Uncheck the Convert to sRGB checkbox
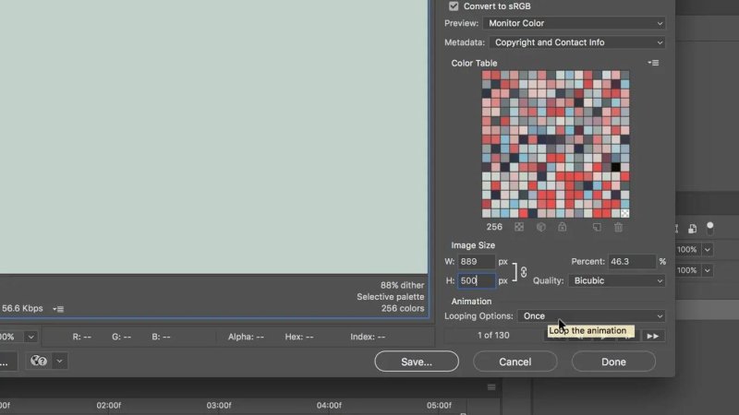Screen dimensions: 739x415 pos(454,6)
